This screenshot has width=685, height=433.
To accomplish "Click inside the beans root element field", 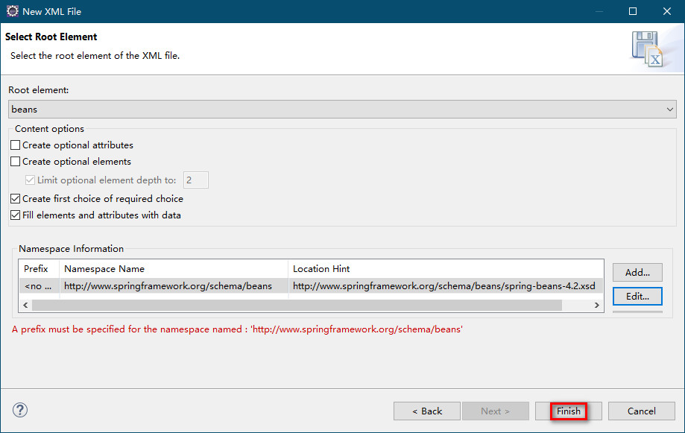I will tap(298, 109).
